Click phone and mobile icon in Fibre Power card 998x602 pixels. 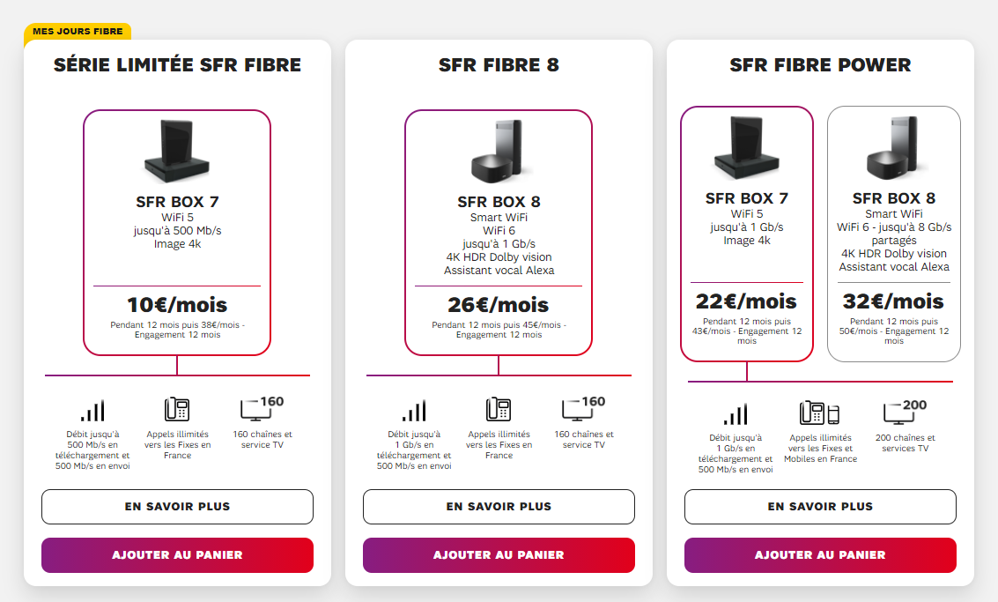(819, 412)
